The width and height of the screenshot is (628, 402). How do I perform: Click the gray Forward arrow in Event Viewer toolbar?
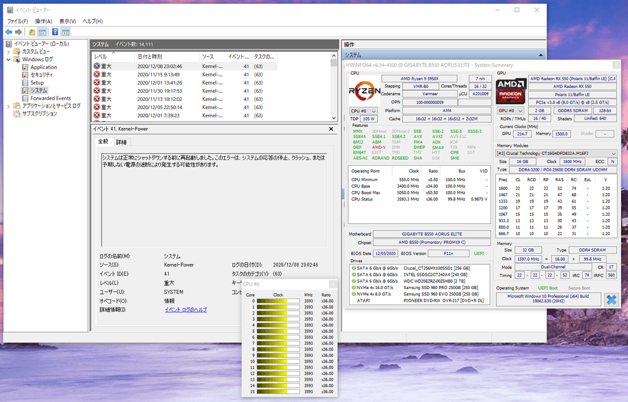pyautogui.click(x=18, y=32)
